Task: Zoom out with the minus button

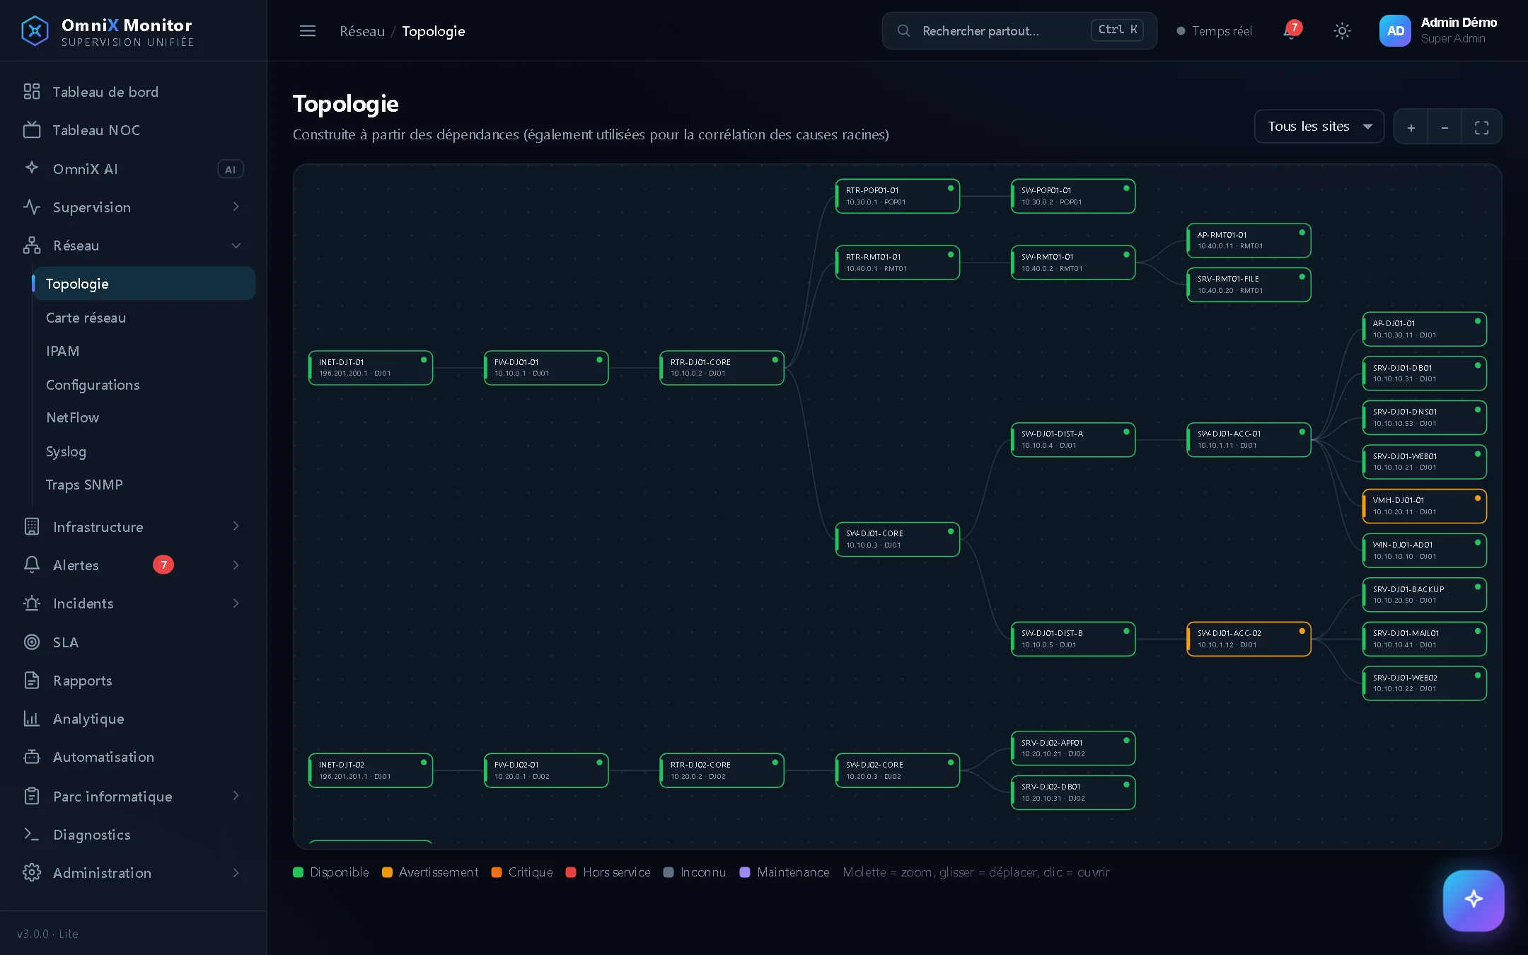Action: pyautogui.click(x=1445, y=127)
